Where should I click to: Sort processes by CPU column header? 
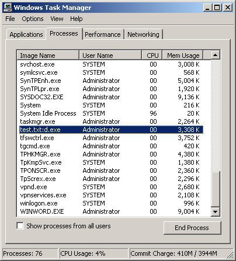click(152, 55)
